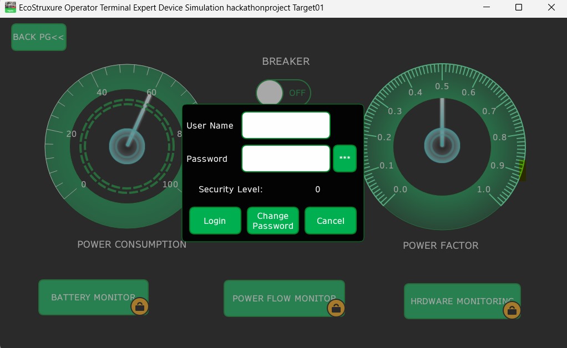
Task: Click the User Name input field
Action: [x=286, y=125]
